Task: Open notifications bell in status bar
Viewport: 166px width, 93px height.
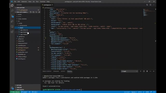Action: pyautogui.click(x=154, y=92)
